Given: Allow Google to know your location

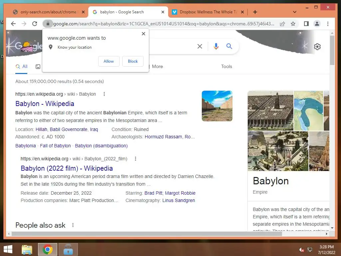Looking at the screenshot, I should point(109,61).
